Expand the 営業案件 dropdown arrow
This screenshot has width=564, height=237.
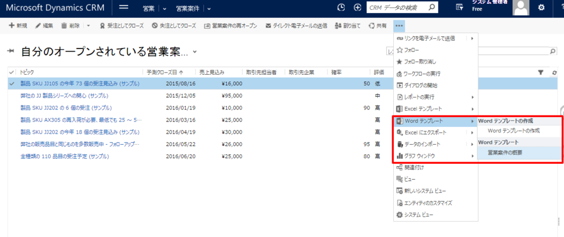tap(209, 8)
